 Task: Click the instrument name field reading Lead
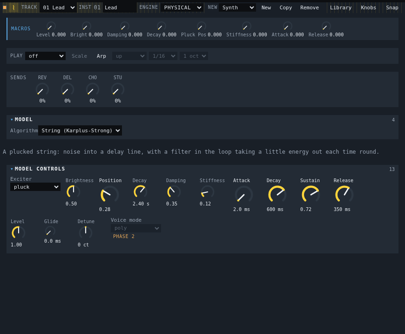coord(120,7)
